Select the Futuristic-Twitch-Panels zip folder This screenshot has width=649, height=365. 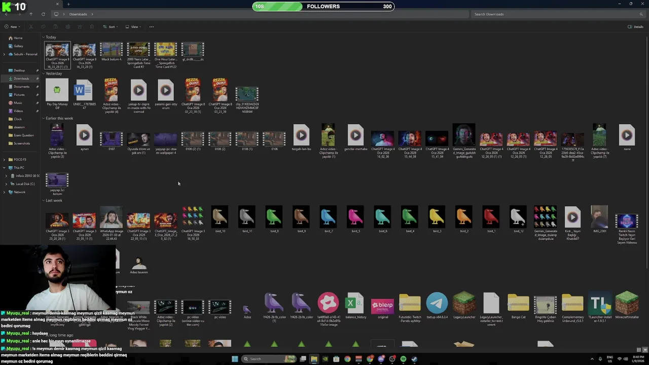410,308
